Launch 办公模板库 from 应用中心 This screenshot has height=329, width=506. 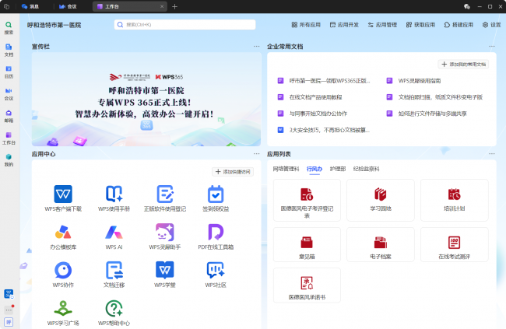pyautogui.click(x=63, y=232)
